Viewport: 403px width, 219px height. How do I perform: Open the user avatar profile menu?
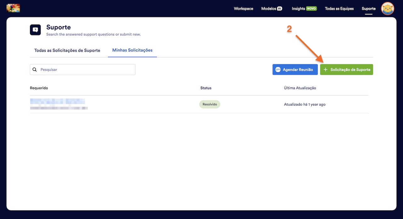click(387, 8)
